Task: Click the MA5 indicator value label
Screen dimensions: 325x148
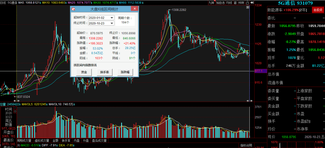Action: [x=29, y=2]
